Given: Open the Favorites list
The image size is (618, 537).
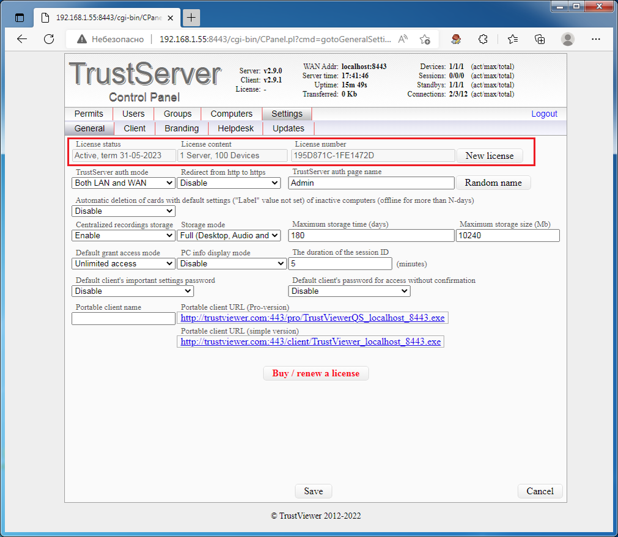Looking at the screenshot, I should pos(512,39).
